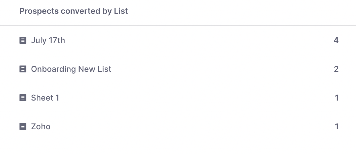Open the July 17th list
The height and width of the screenshot is (154, 356).
click(x=48, y=40)
